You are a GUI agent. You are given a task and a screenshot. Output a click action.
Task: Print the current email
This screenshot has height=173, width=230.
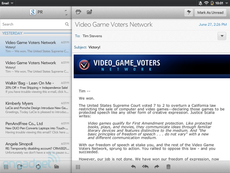click(x=78, y=12)
